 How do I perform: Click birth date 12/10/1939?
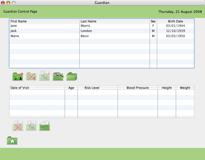point(175,31)
